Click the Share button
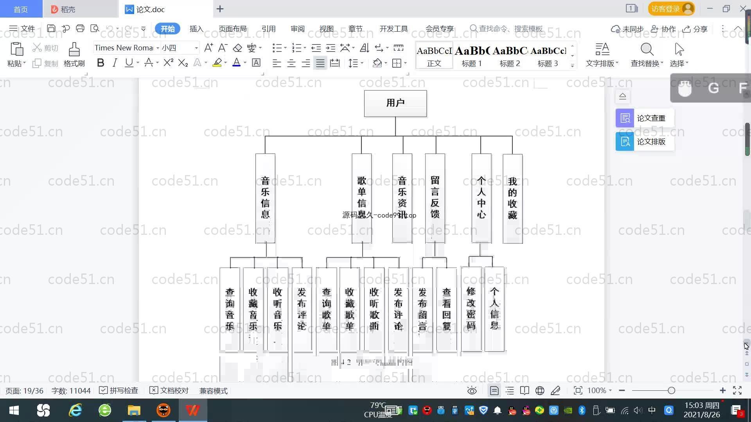The height and width of the screenshot is (422, 751). pyautogui.click(x=695, y=29)
